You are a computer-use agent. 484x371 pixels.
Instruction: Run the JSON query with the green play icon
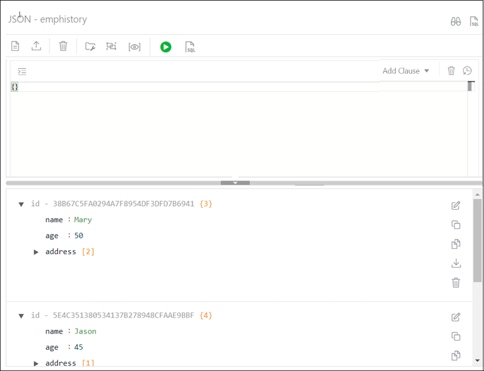[x=165, y=47]
